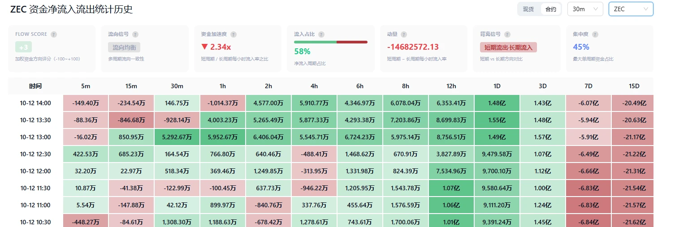The width and height of the screenshot is (675, 227).
Task: Click the red down-triangle on 2.34x
Action: click(x=204, y=47)
